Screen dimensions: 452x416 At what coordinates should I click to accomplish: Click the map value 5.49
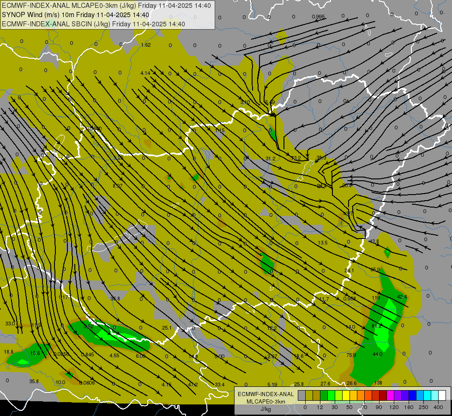(x=270, y=102)
